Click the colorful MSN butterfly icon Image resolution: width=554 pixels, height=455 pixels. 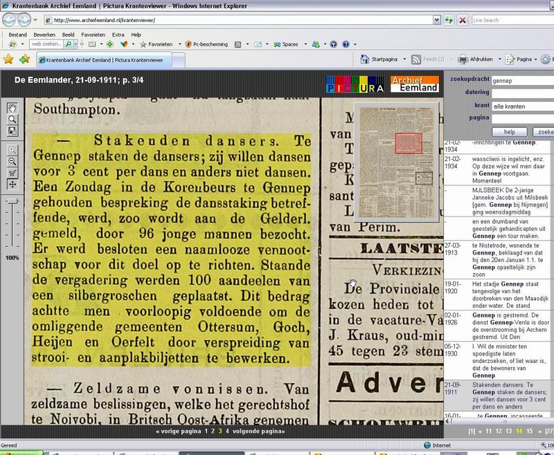124,44
